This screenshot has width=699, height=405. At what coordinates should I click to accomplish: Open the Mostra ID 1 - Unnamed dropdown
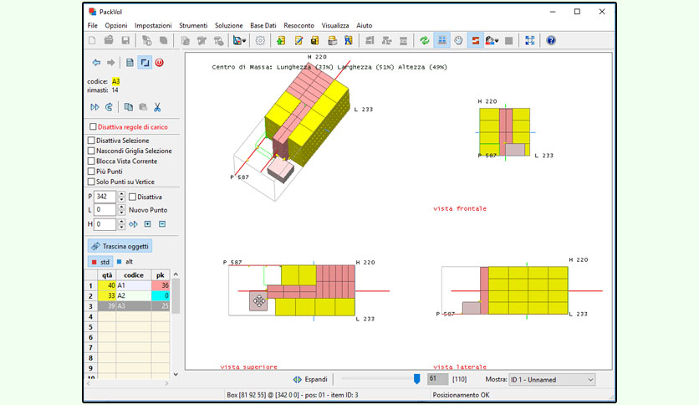552,380
